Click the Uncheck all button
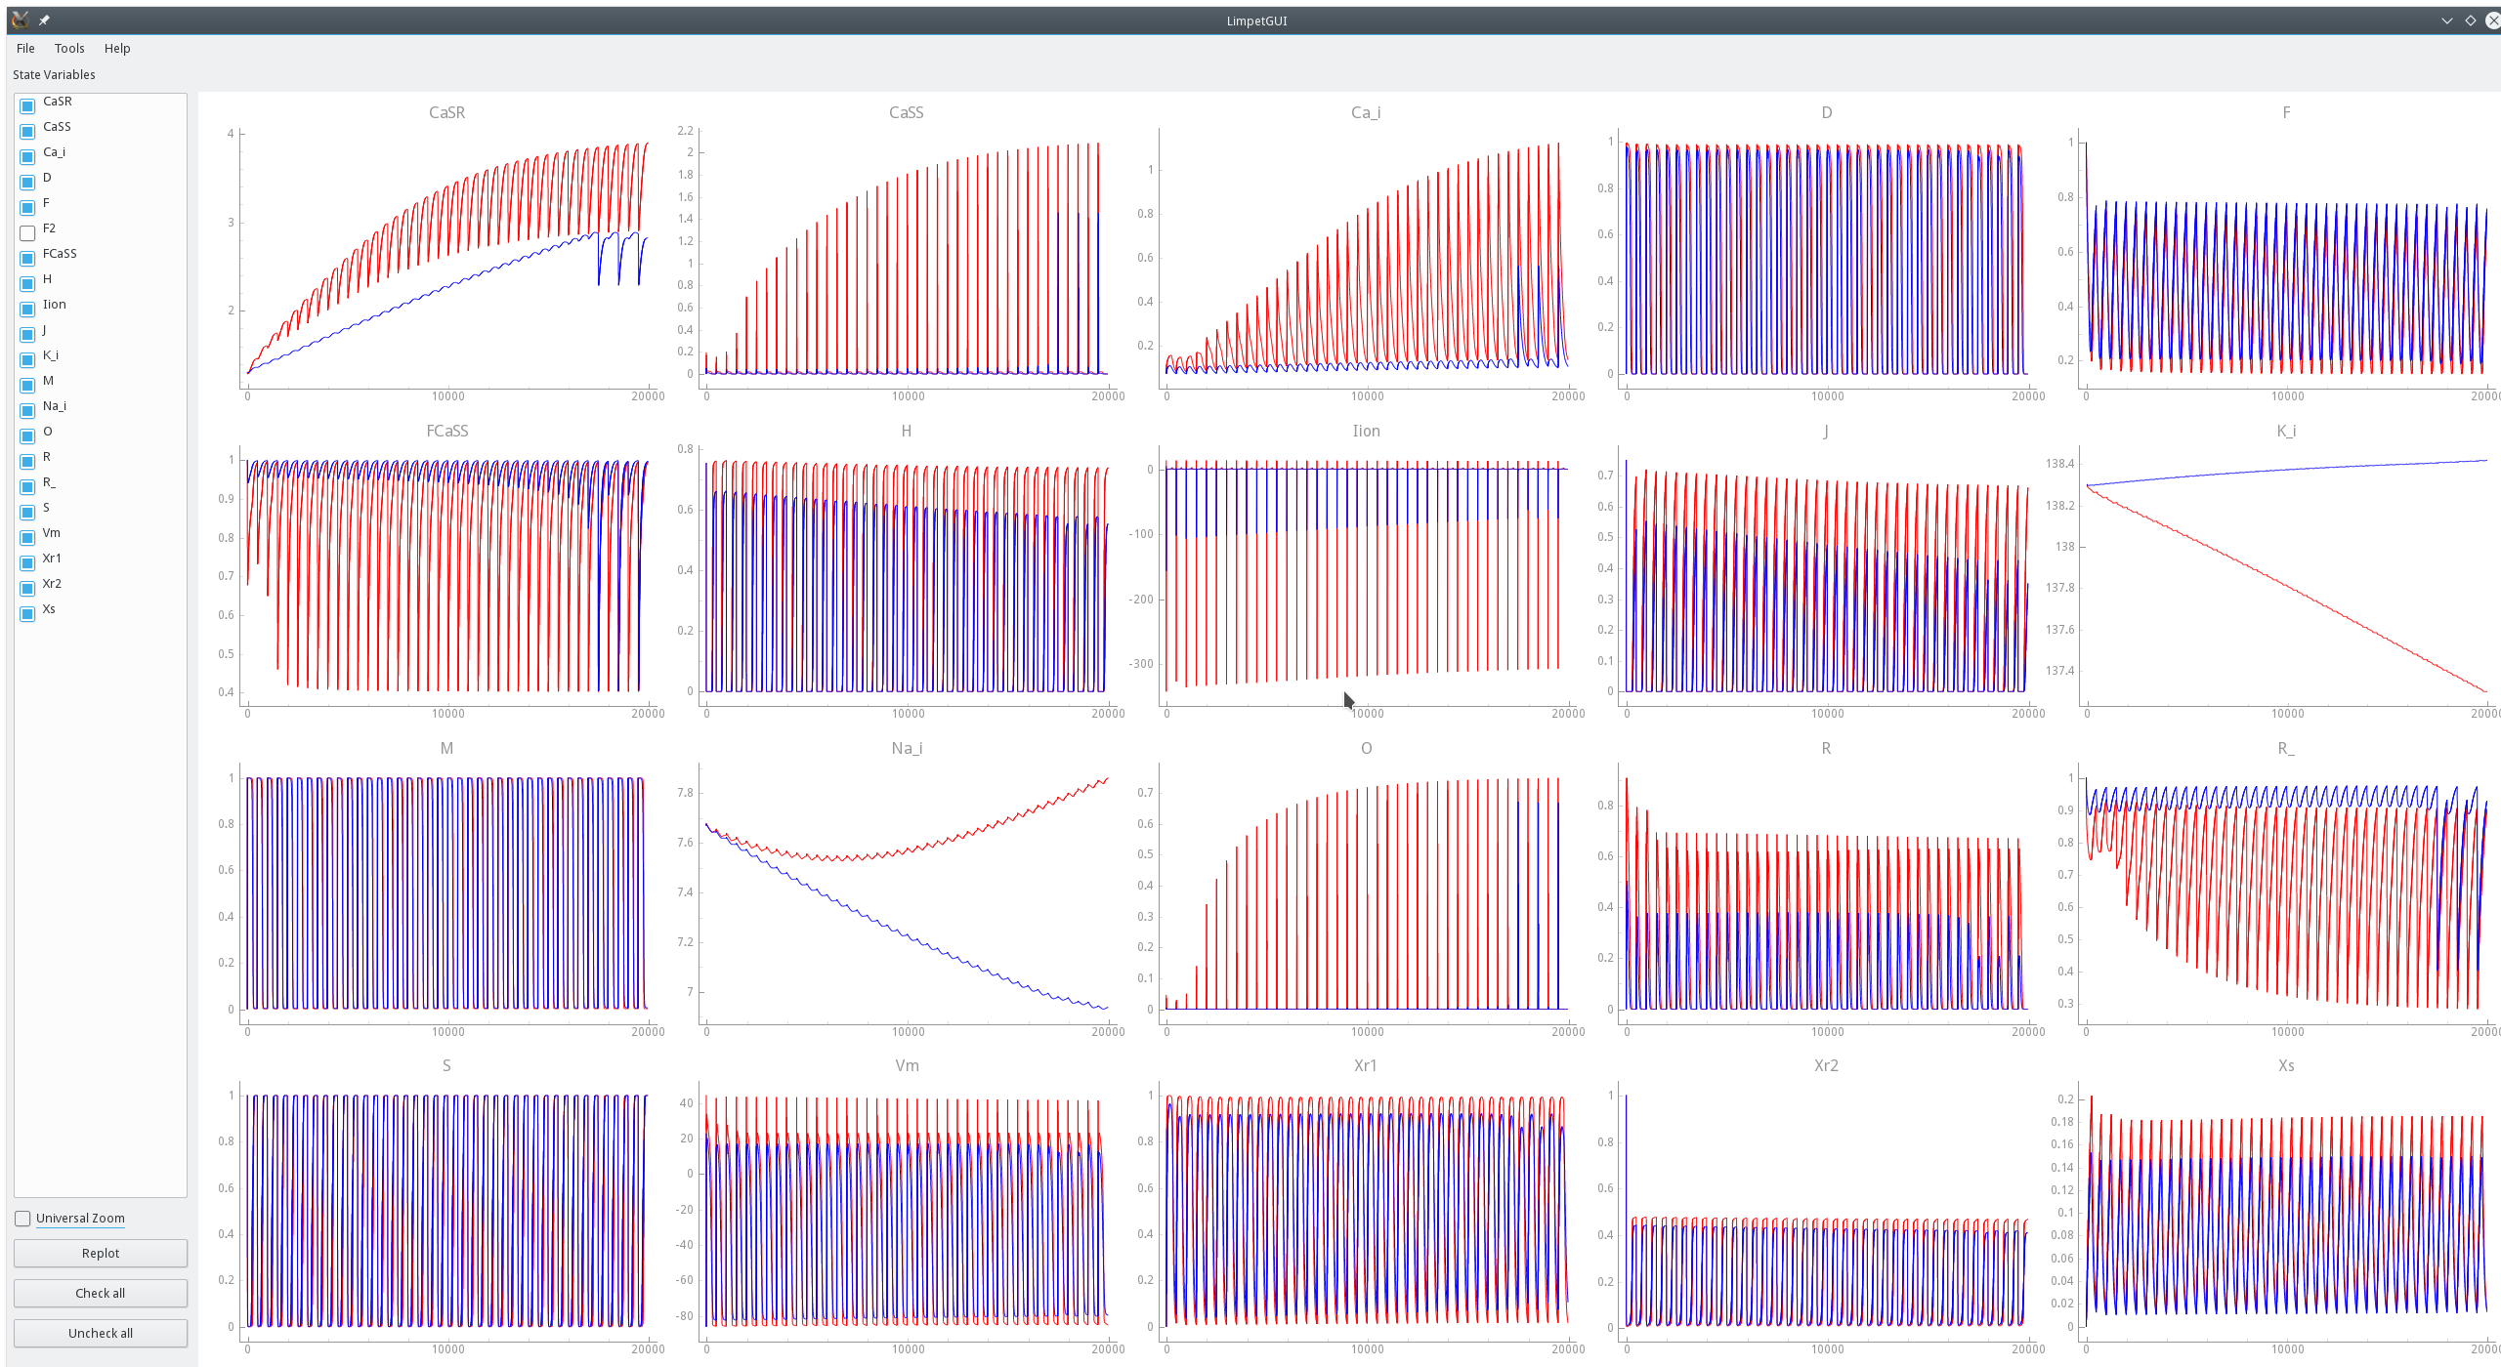This screenshot has height=1367, width=2501. click(x=100, y=1333)
